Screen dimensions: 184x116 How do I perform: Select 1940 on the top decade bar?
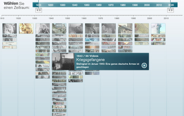pos(75,5)
